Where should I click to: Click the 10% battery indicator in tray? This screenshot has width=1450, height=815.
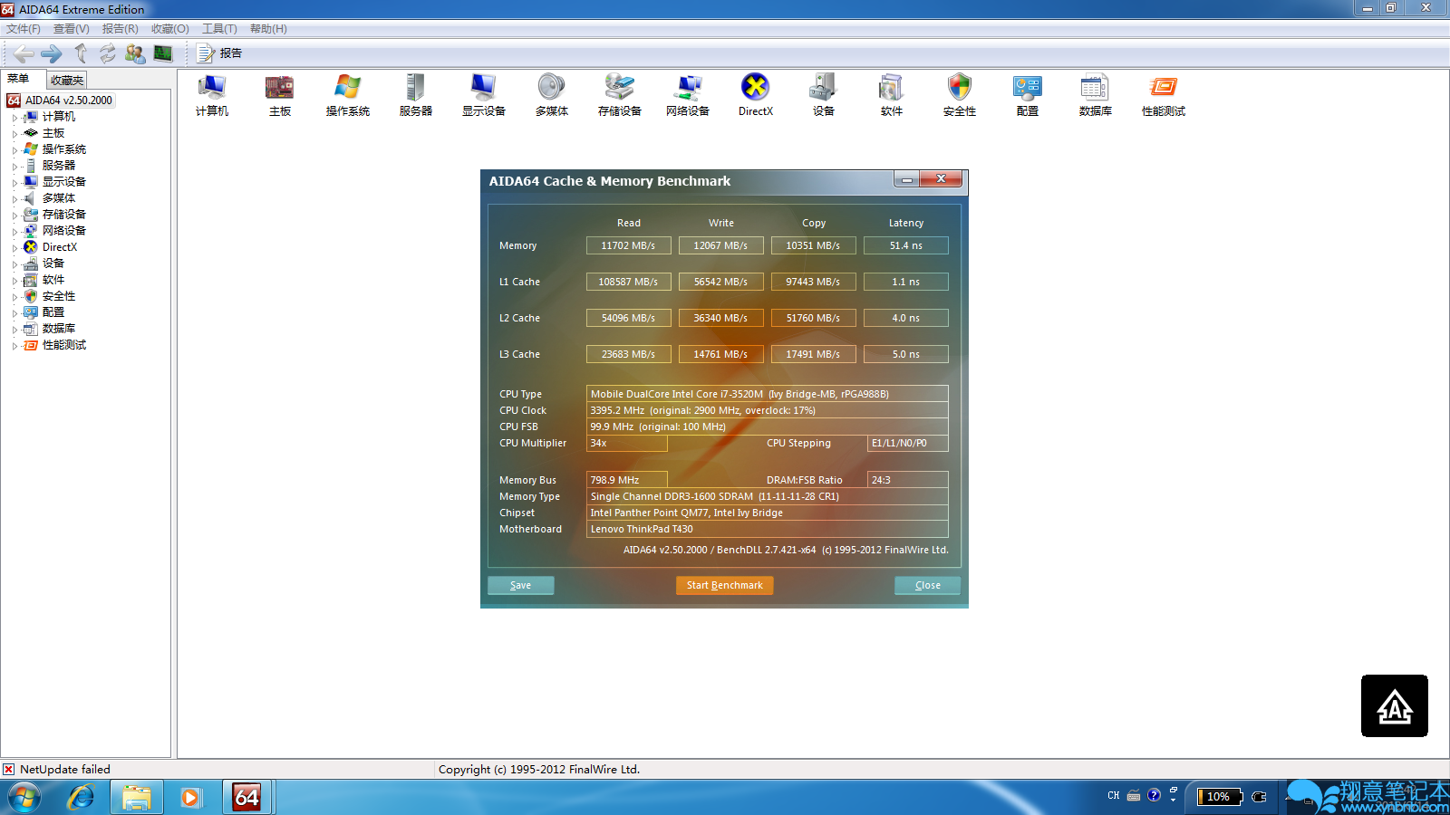(1219, 797)
